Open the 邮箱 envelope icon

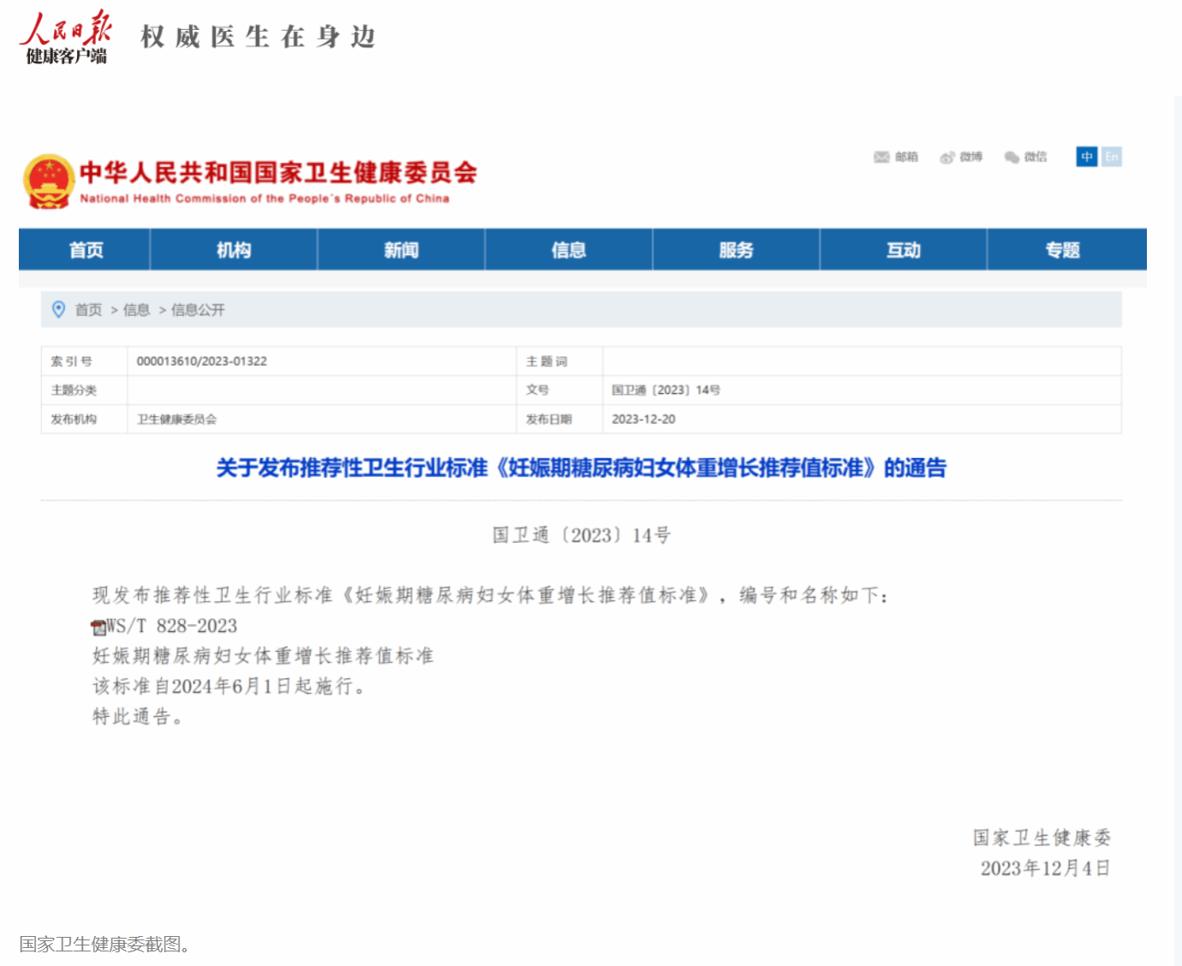point(881,157)
